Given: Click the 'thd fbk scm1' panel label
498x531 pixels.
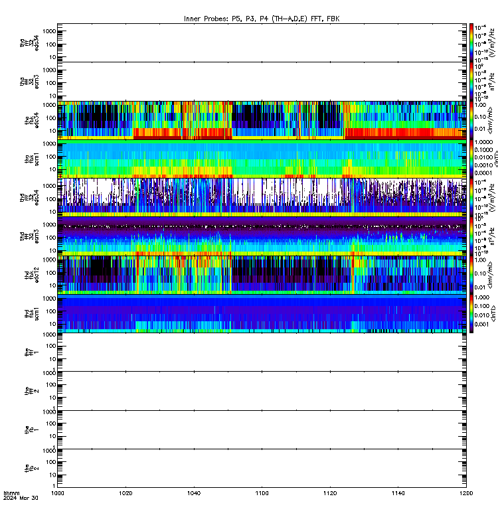Looking at the screenshot, I should pyautogui.click(x=32, y=314).
